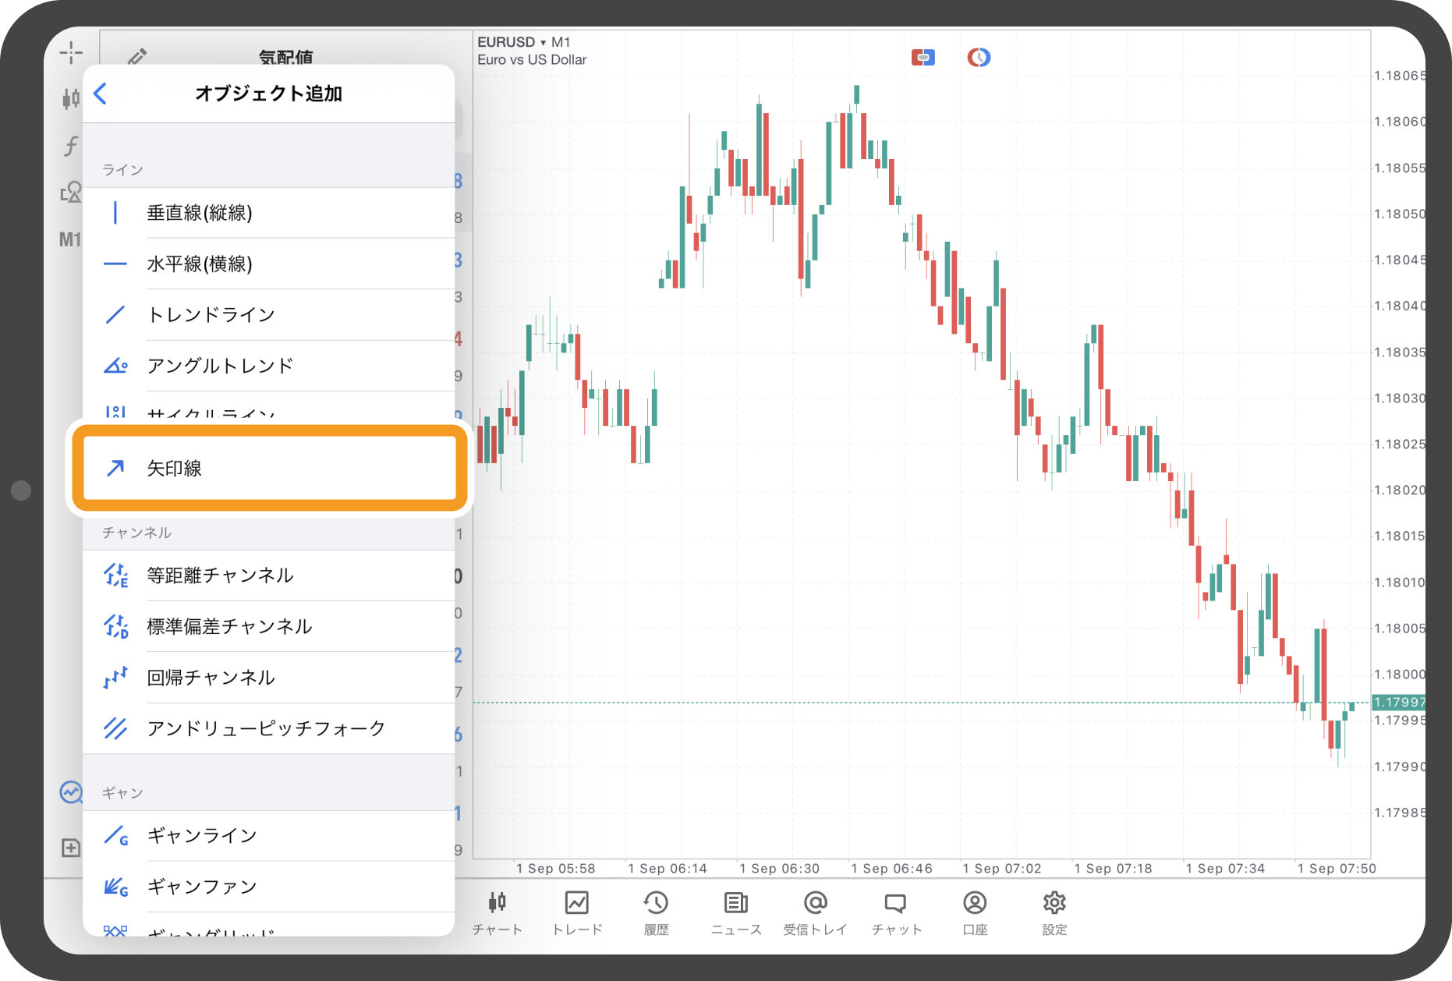
Task: Add a 回帰チャンネル regression channel
Action: tap(269, 677)
